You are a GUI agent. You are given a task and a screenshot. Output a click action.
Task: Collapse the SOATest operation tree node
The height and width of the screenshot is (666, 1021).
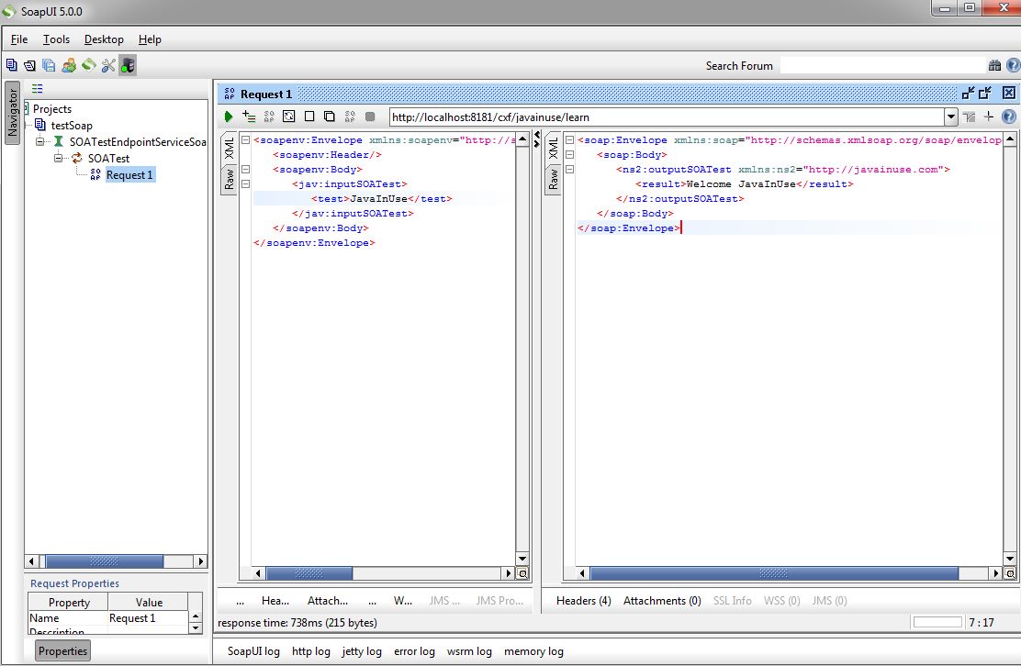58,158
